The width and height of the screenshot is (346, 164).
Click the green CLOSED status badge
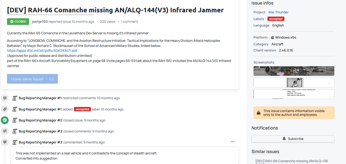click(18, 22)
